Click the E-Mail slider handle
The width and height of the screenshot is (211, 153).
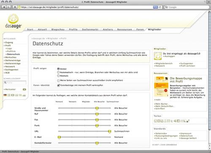(59, 137)
